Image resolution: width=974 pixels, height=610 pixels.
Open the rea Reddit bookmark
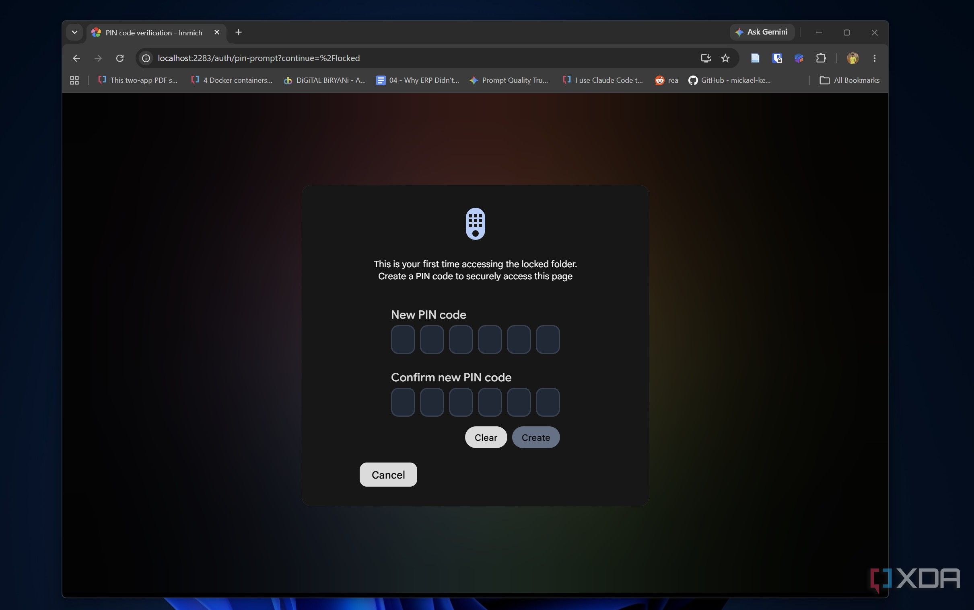pyautogui.click(x=667, y=80)
